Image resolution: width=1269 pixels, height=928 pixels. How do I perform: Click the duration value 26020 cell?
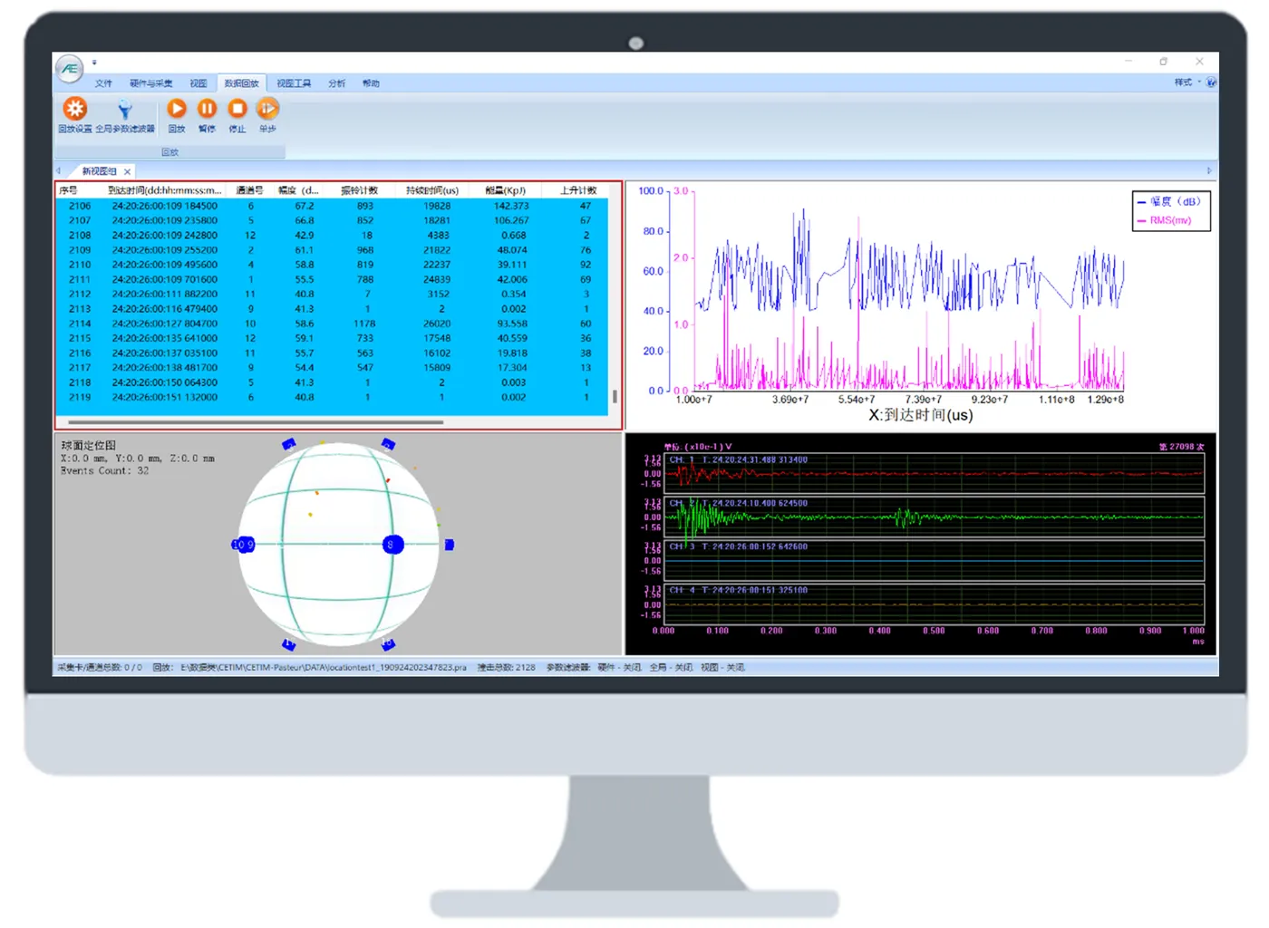point(437,324)
